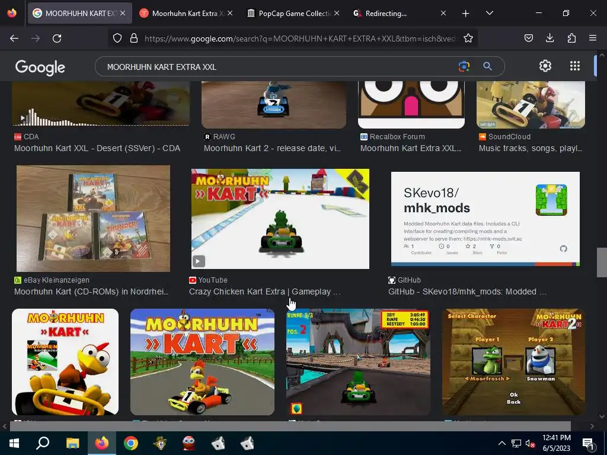Open the muted volume tray icon
The image size is (607, 455).
531,443
